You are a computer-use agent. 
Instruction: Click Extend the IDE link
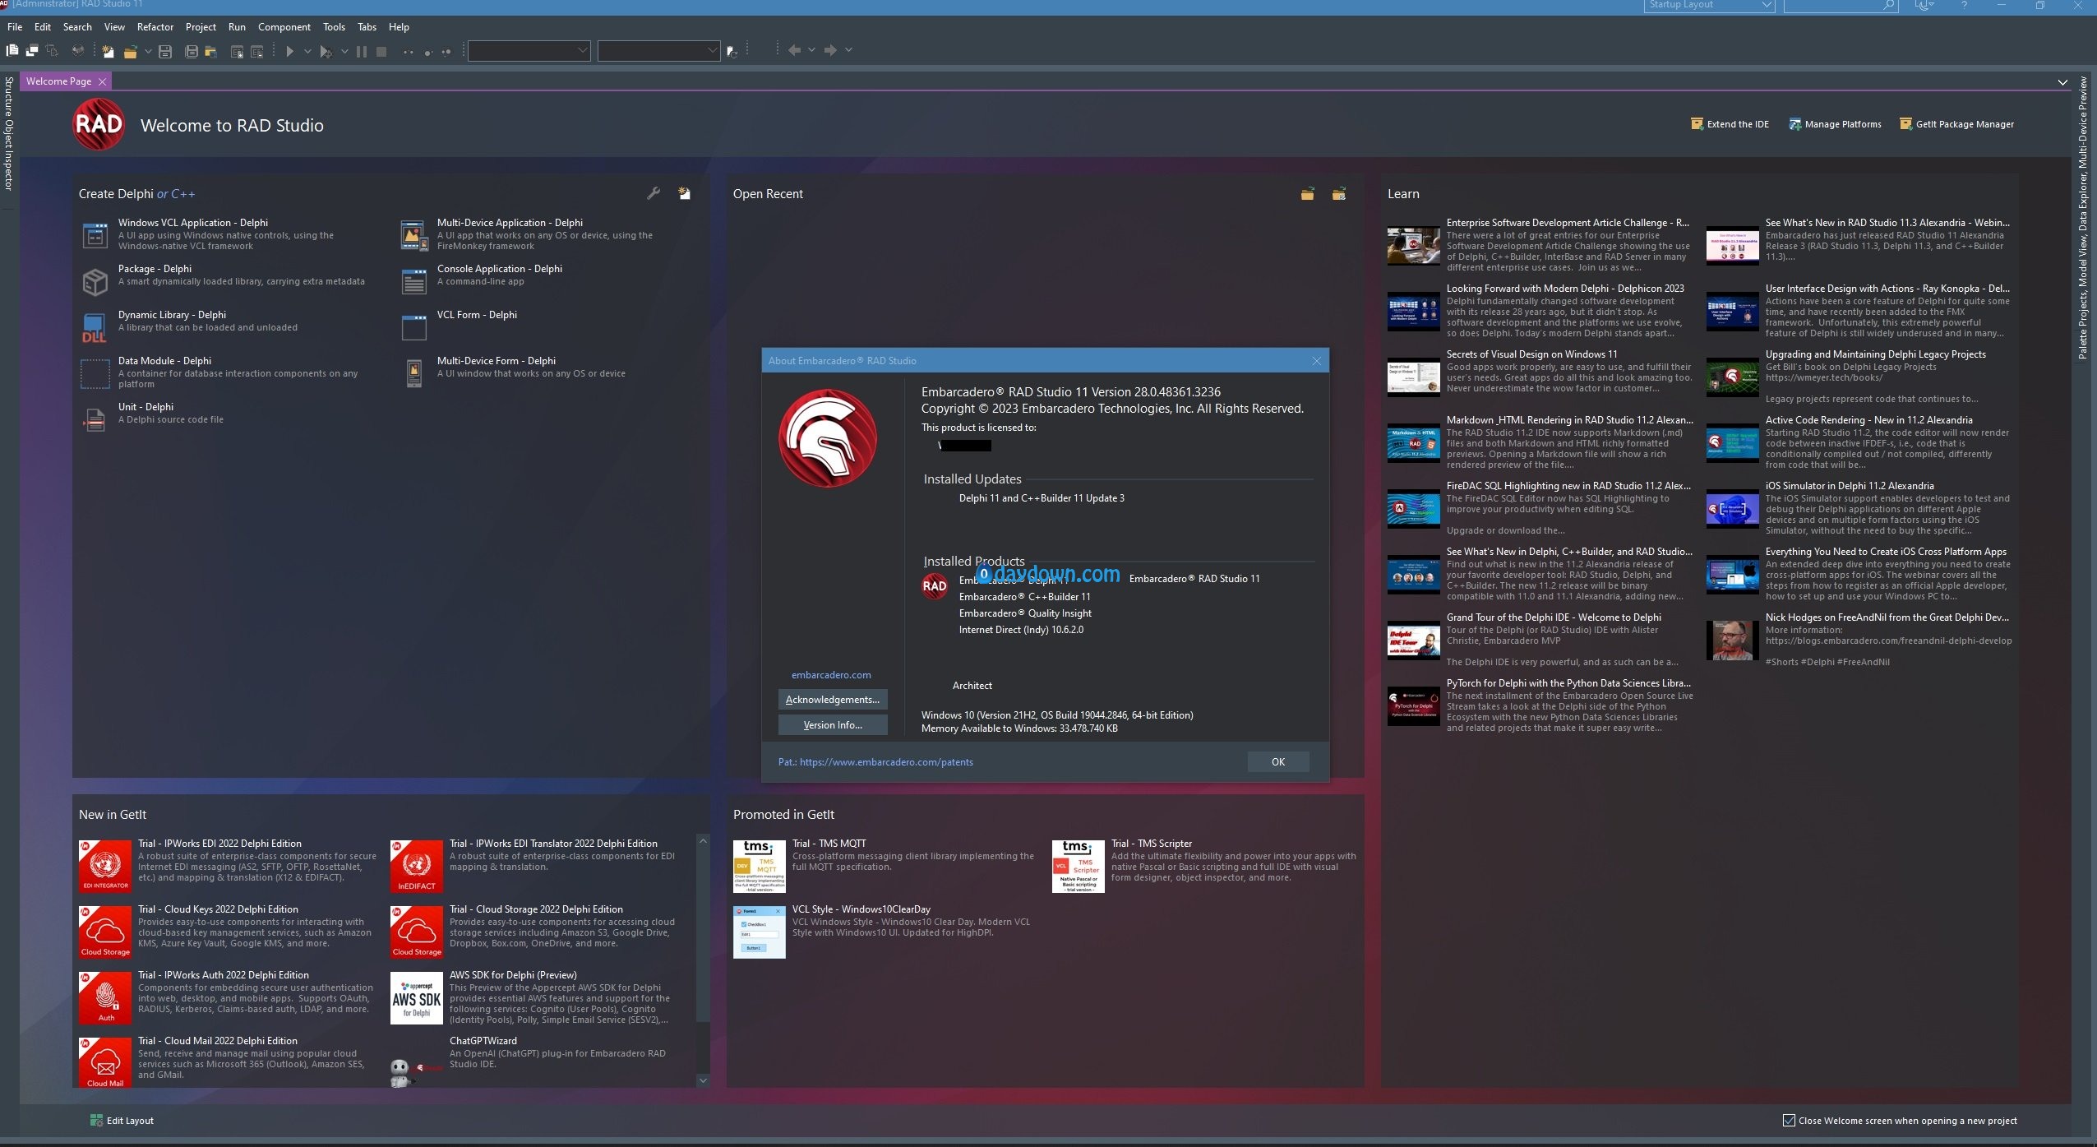[x=1730, y=124]
